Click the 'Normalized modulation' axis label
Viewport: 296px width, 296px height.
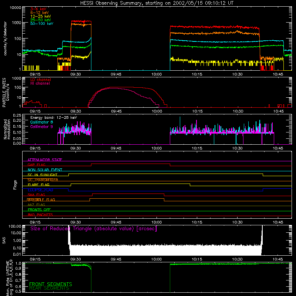(7, 129)
